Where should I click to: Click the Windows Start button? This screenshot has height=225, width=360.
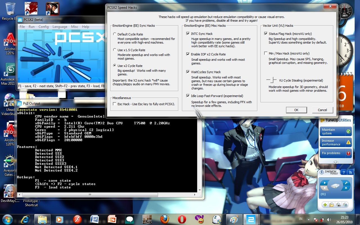(8, 219)
